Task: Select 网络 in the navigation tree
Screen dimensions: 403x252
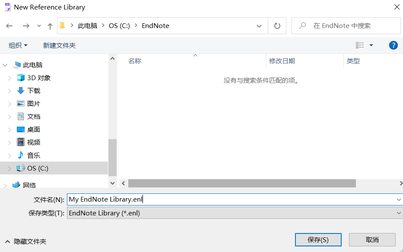Action: click(x=29, y=185)
